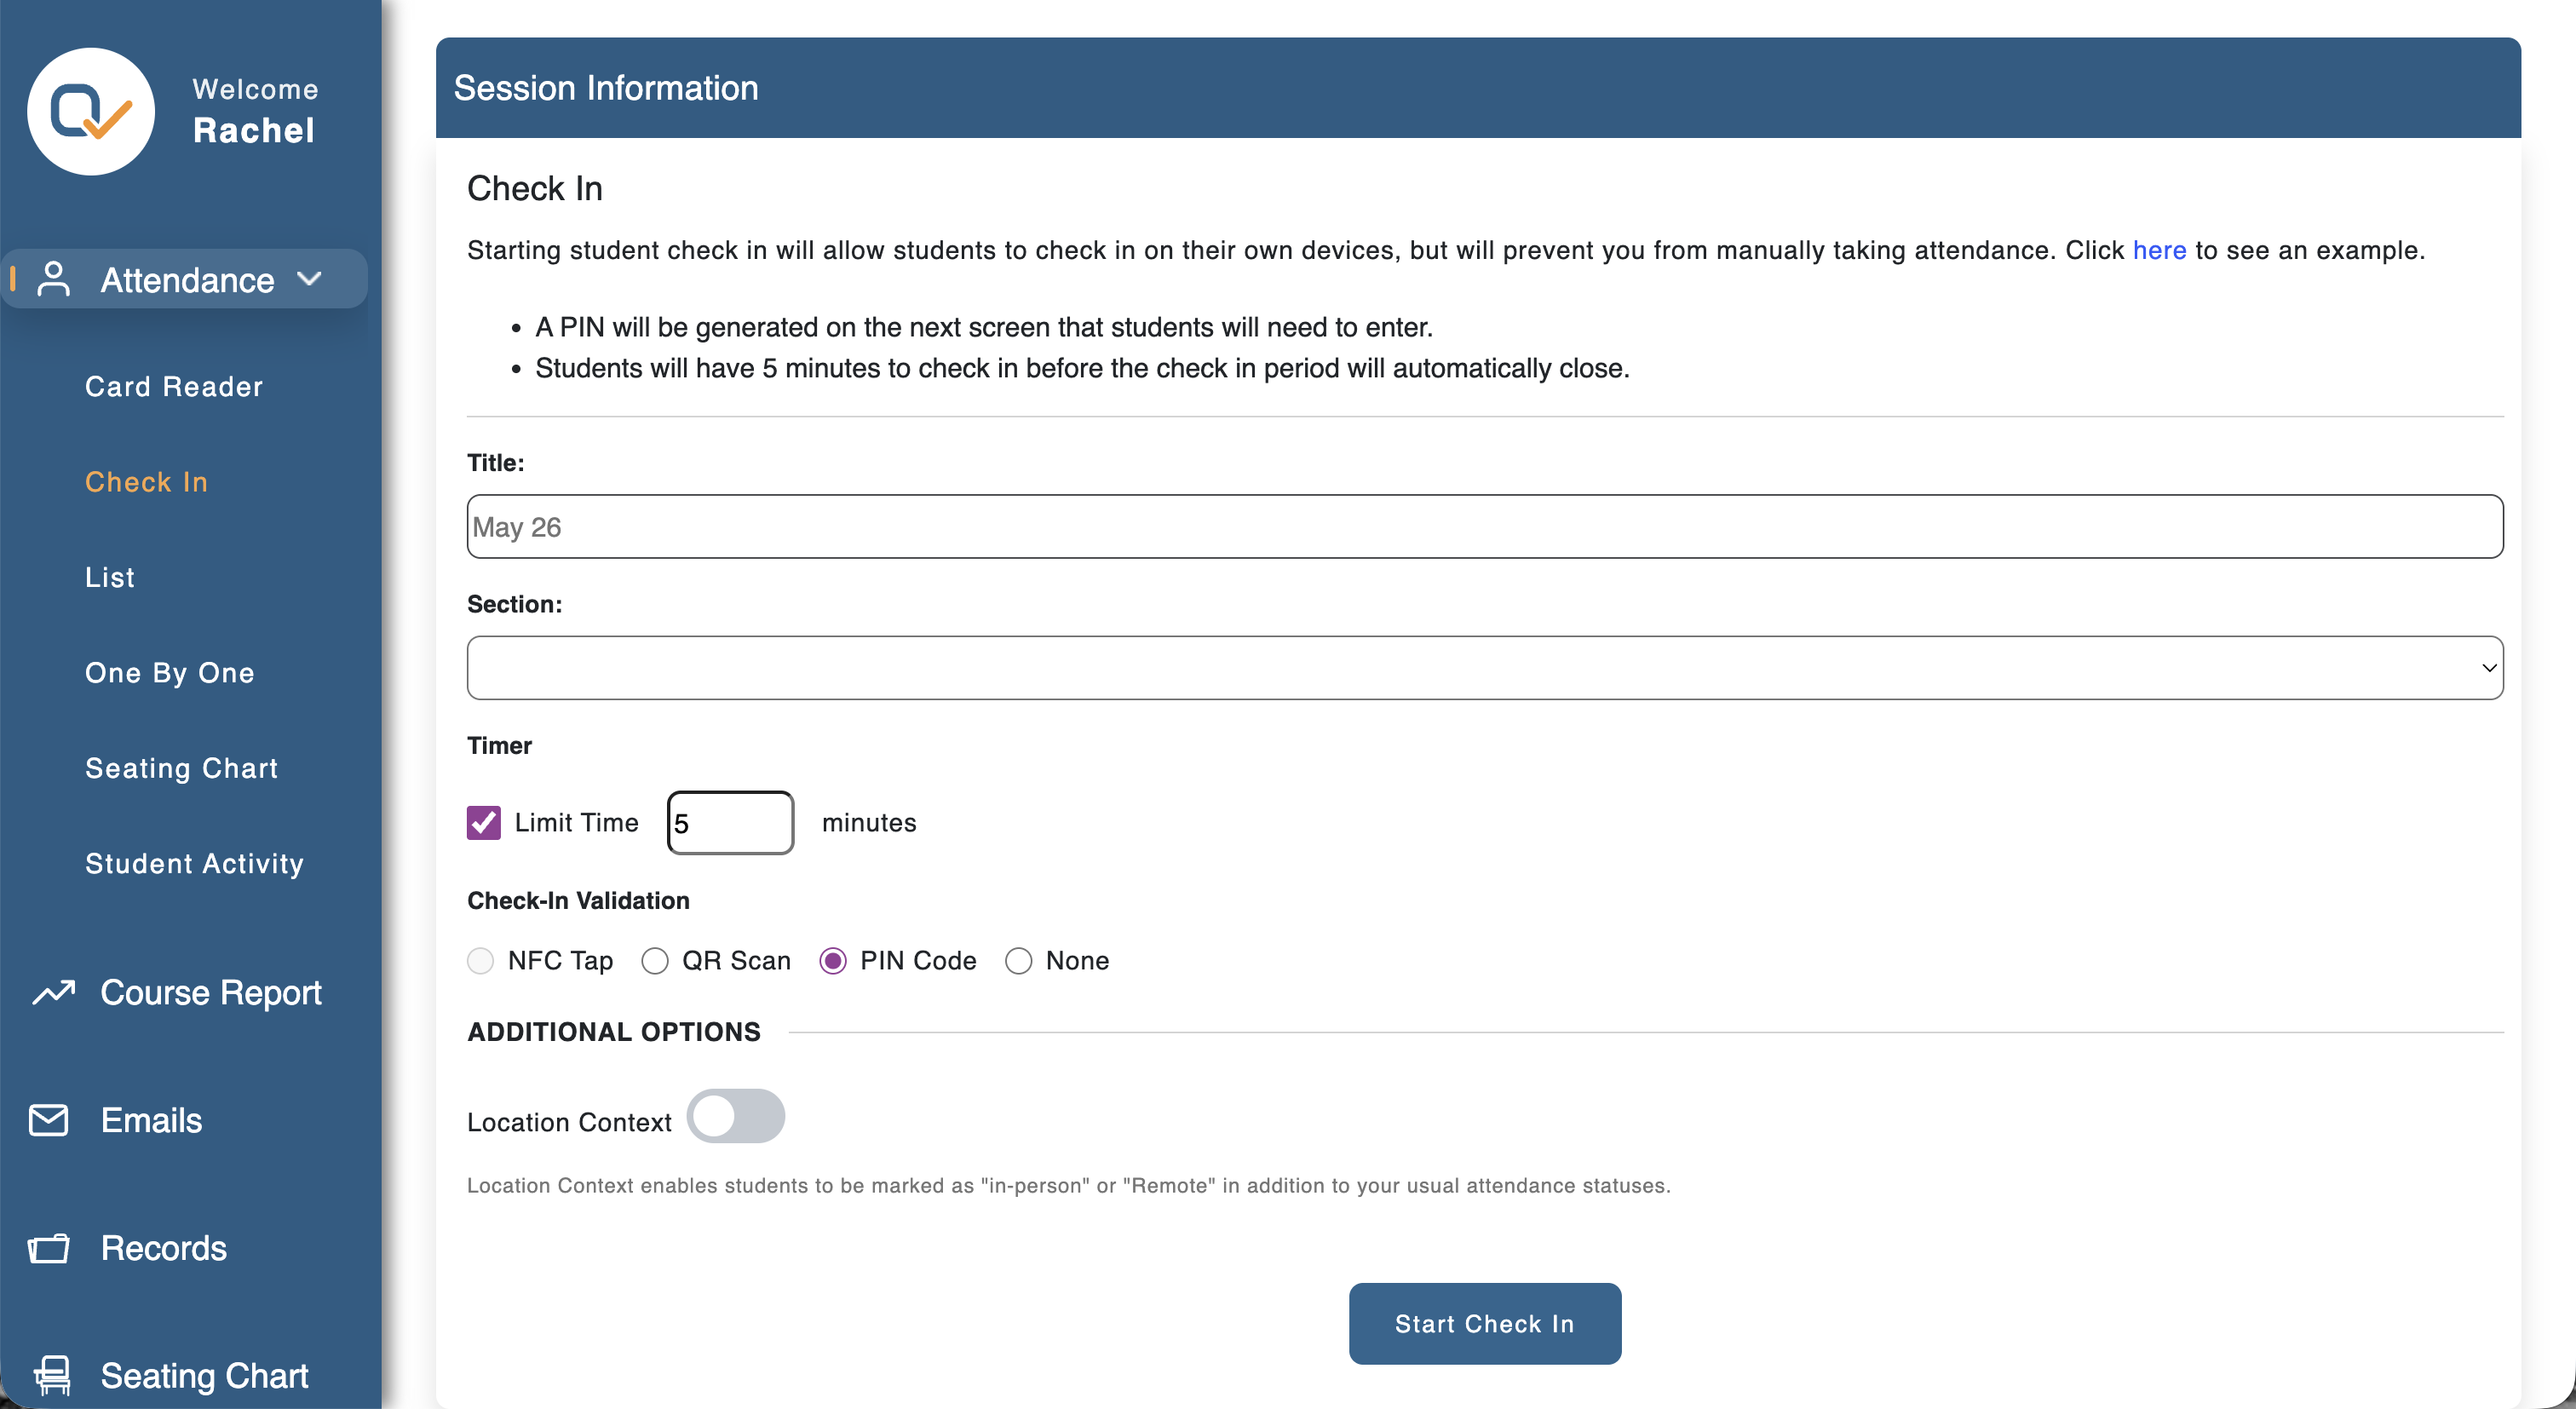Open Card Reader in the sidebar
Viewport: 2576px width, 1409px height.
point(174,387)
